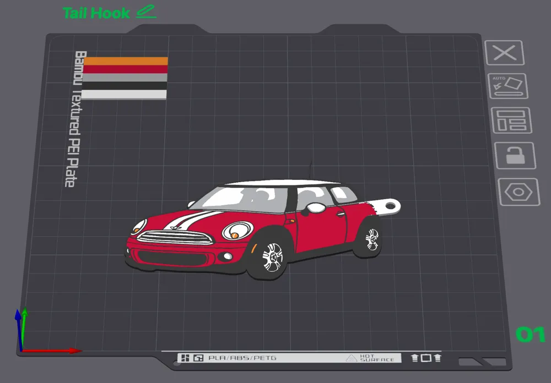The height and width of the screenshot is (383, 551).
Task: Pick the orange filament stripe
Action: pyautogui.click(x=126, y=61)
